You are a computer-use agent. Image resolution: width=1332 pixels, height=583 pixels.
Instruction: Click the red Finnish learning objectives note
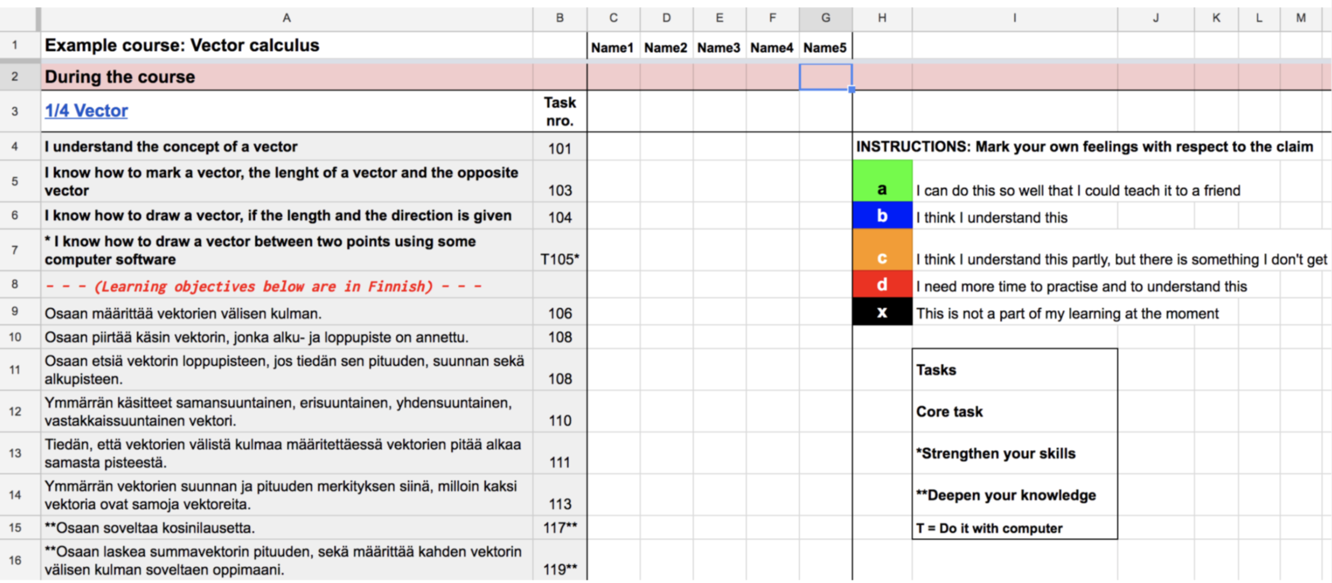264,286
